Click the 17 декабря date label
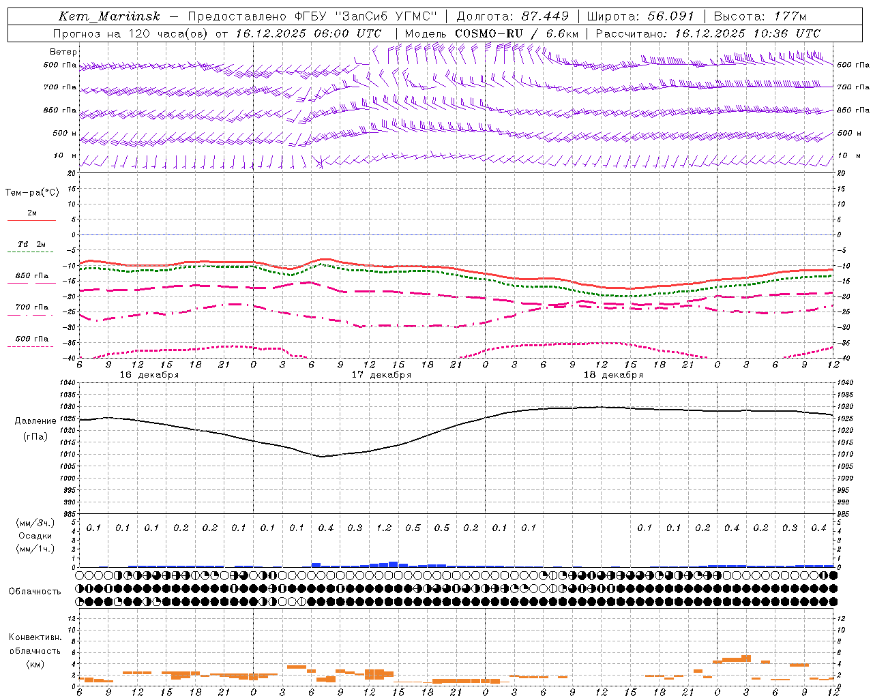The image size is (873, 698). point(381,375)
